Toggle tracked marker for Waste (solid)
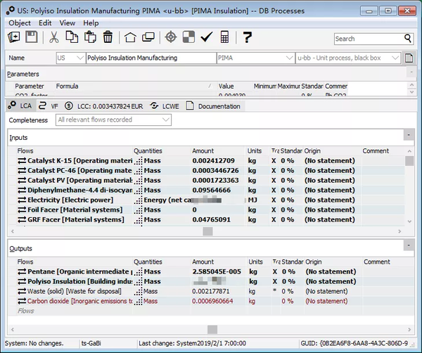 click(x=275, y=290)
